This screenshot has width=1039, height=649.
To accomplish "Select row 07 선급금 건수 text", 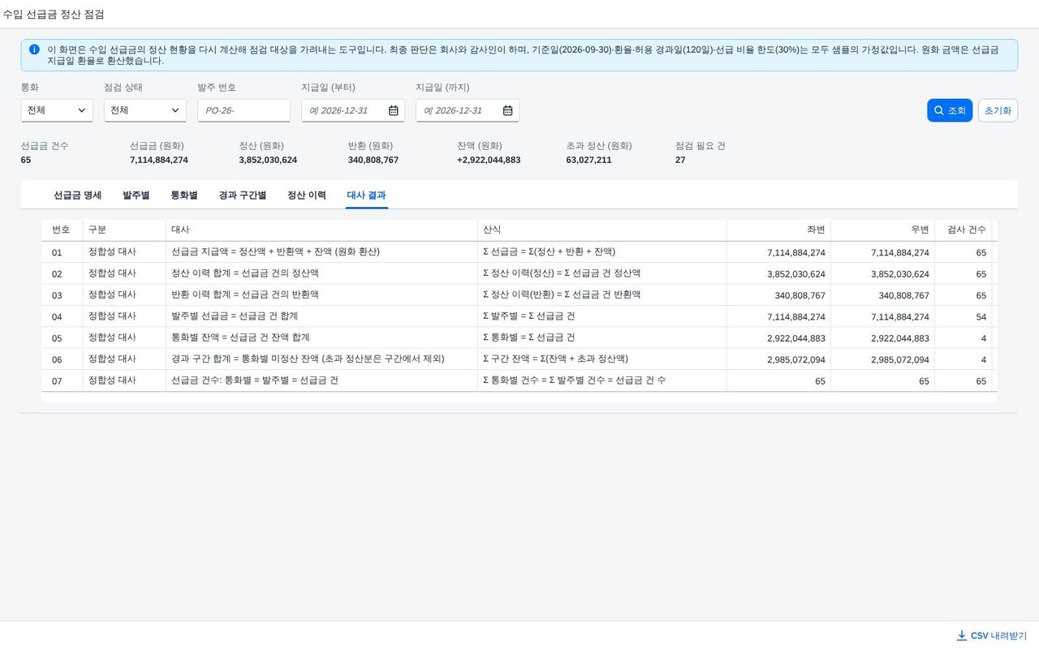I will point(255,380).
